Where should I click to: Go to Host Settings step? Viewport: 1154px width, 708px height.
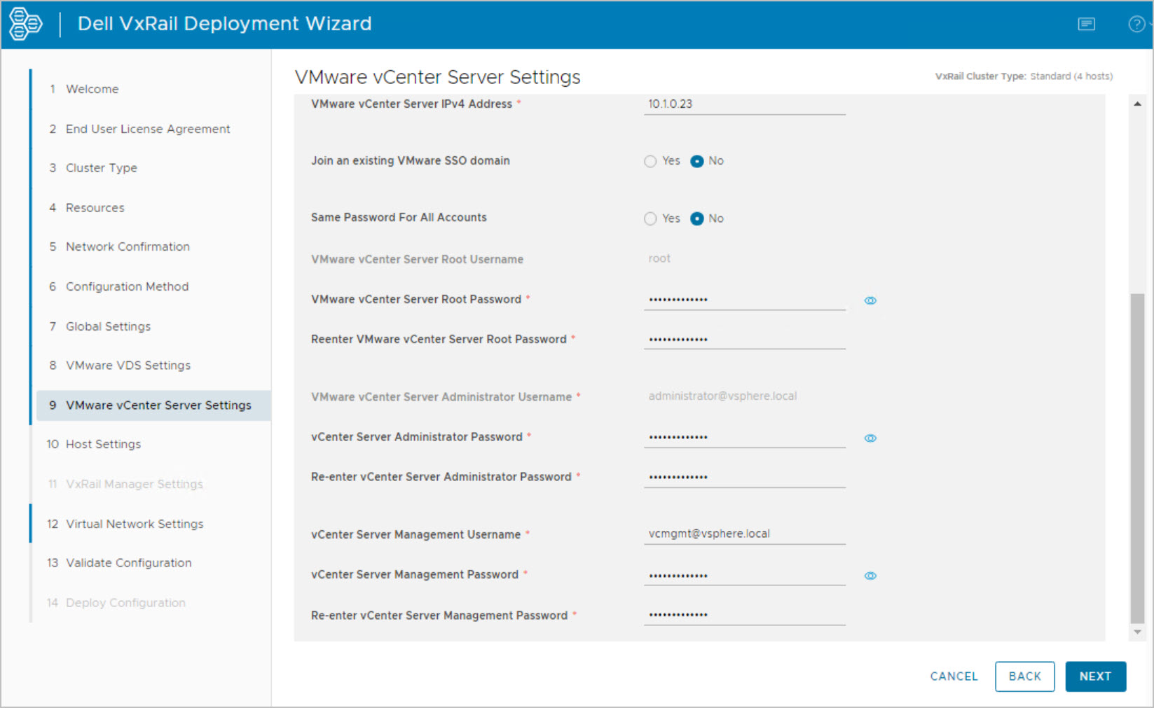103,445
